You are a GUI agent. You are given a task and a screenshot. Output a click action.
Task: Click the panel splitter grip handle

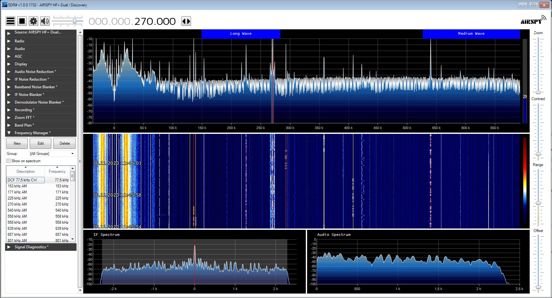pyautogui.click(x=80, y=161)
